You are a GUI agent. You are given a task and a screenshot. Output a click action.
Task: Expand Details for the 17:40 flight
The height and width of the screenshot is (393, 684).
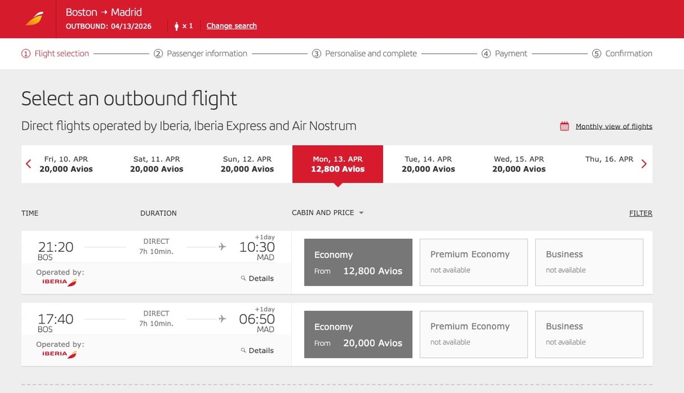tap(257, 350)
